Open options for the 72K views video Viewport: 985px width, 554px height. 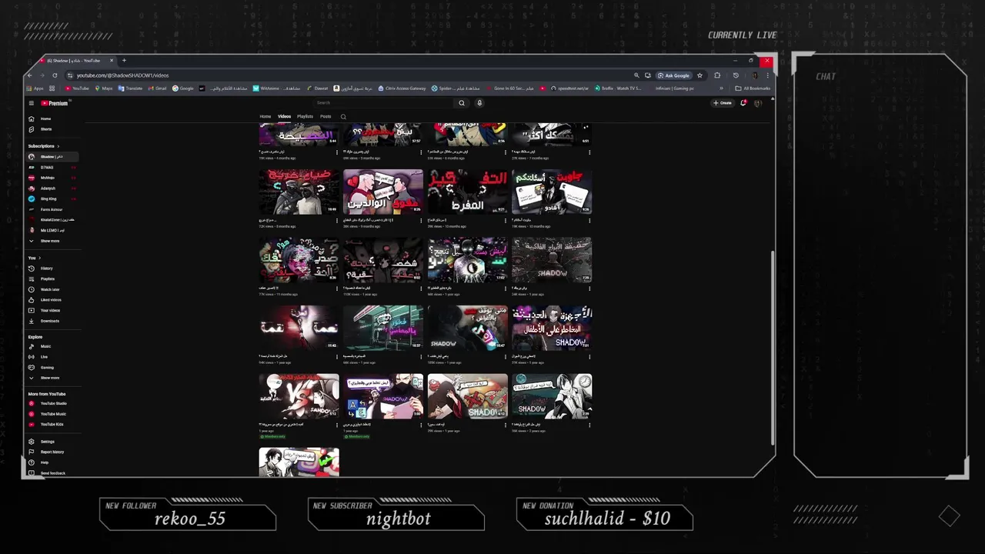tap(337, 220)
